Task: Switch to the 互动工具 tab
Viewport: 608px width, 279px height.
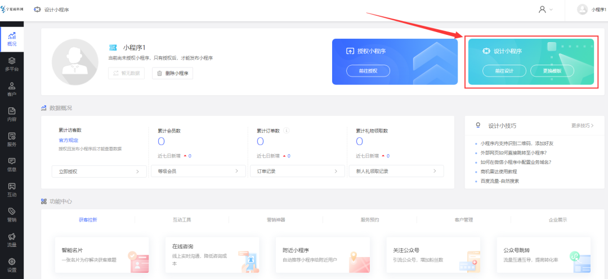Action: (x=182, y=220)
